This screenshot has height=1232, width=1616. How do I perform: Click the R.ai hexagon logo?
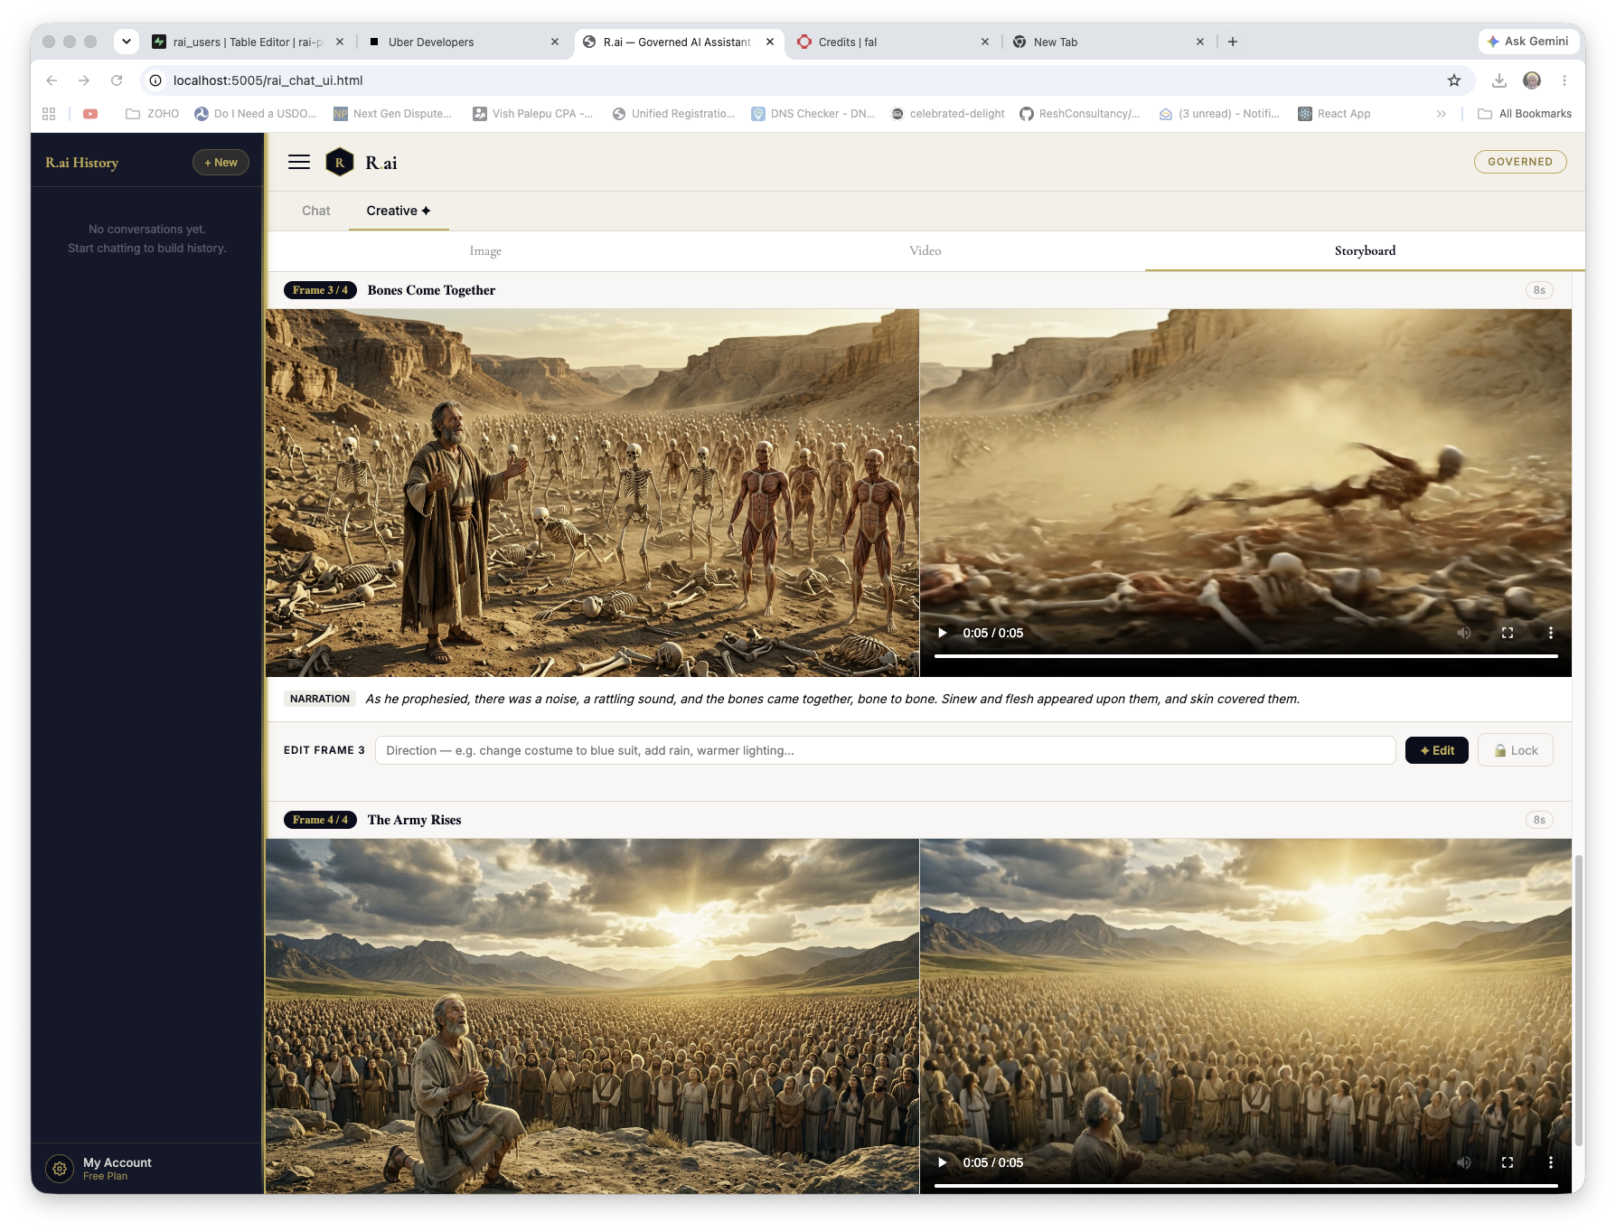[339, 163]
